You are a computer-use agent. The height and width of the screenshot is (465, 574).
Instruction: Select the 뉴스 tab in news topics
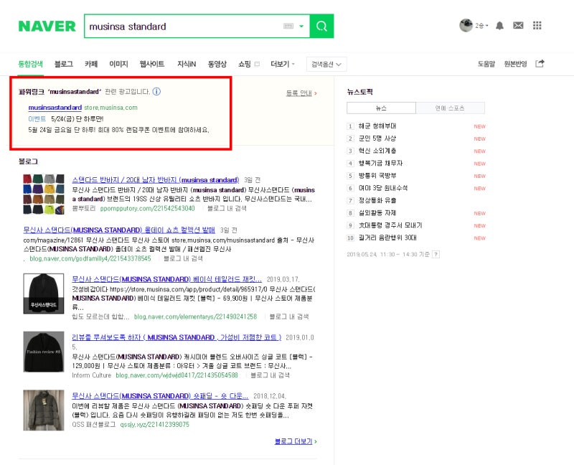[x=381, y=108]
